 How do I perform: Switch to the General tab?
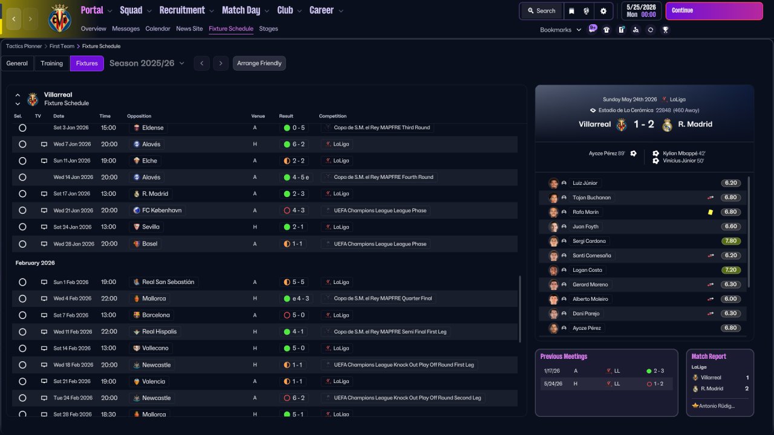pyautogui.click(x=17, y=63)
